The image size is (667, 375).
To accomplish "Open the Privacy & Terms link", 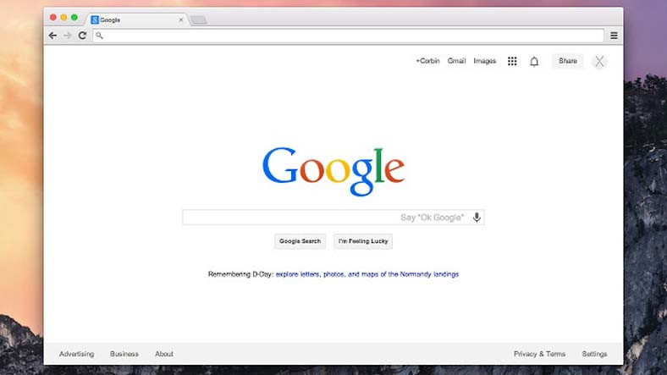I will (539, 354).
